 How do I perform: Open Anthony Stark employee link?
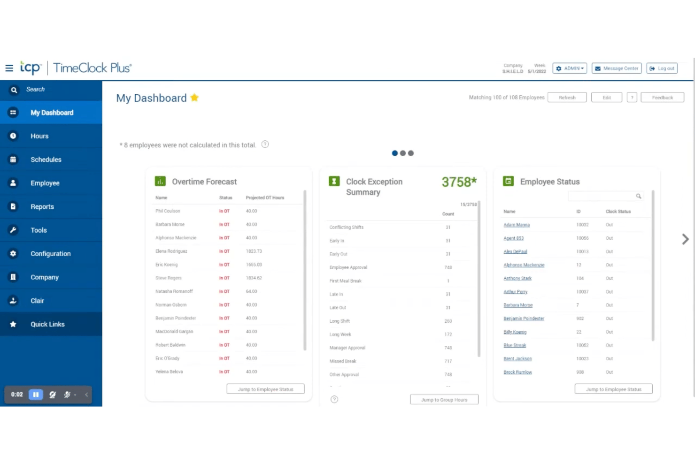pos(517,278)
